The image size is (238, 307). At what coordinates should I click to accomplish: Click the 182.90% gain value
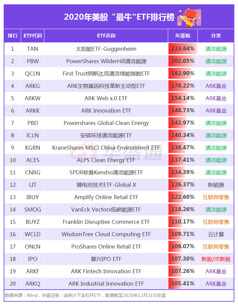click(x=183, y=73)
